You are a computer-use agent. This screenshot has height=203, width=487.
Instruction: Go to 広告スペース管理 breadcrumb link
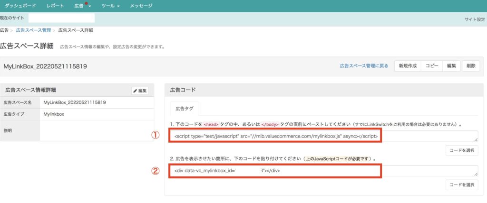pyautogui.click(x=33, y=30)
